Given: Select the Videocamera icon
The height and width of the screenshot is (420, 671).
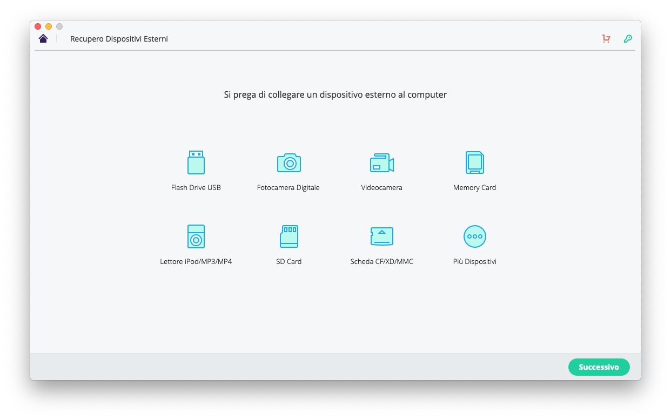Looking at the screenshot, I should click(x=382, y=162).
